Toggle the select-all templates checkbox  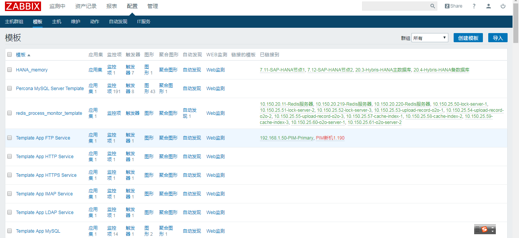click(9, 55)
